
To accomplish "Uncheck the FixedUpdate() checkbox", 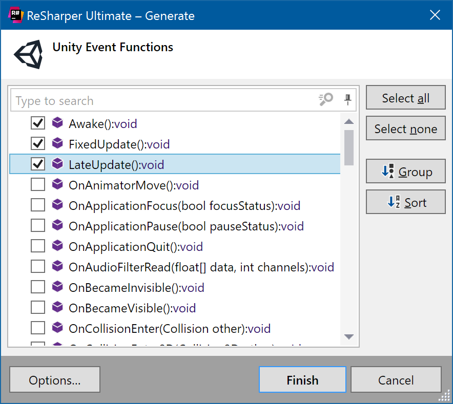I will (x=38, y=143).
